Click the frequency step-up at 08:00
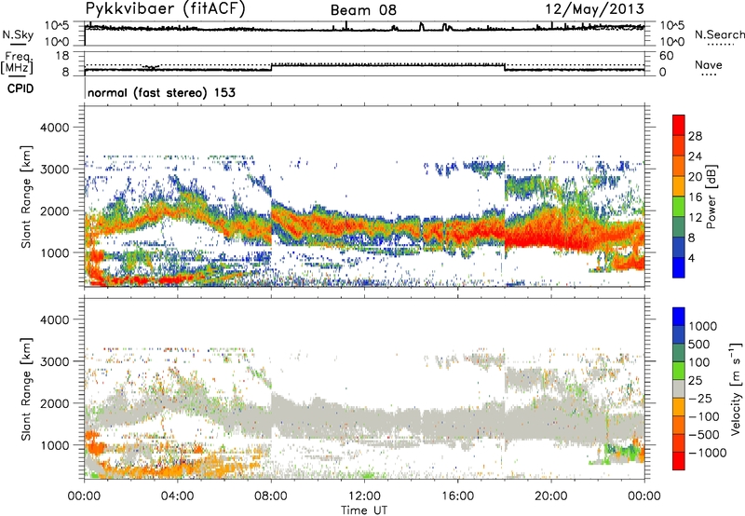The width and height of the screenshot is (745, 516). point(271,67)
